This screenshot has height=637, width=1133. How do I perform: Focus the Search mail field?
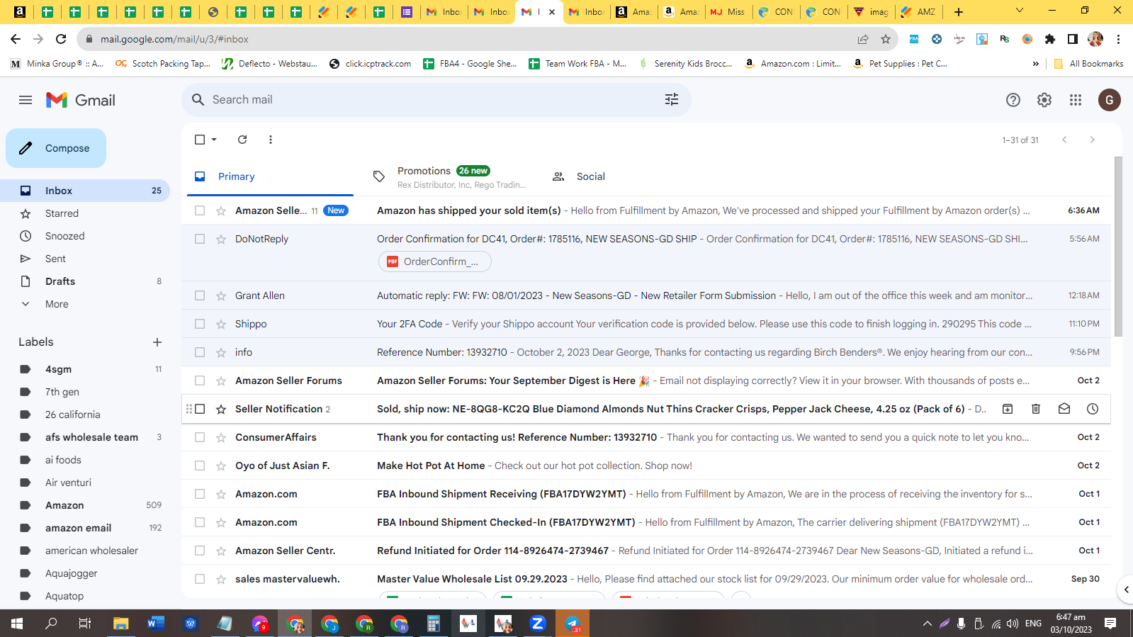click(436, 100)
